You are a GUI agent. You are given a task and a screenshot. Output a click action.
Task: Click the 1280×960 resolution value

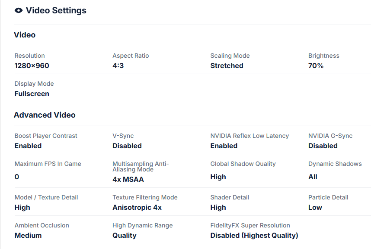point(32,66)
